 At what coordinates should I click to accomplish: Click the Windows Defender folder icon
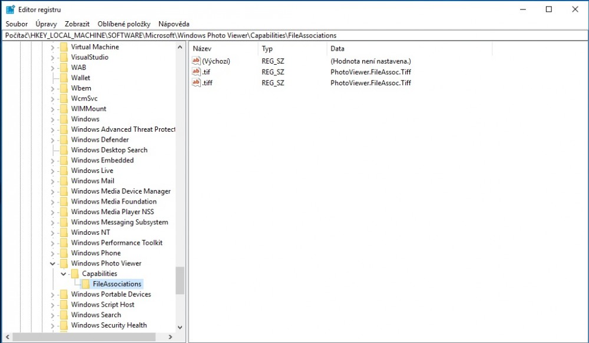64,140
